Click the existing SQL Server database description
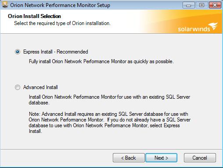 [x=109, y=100]
